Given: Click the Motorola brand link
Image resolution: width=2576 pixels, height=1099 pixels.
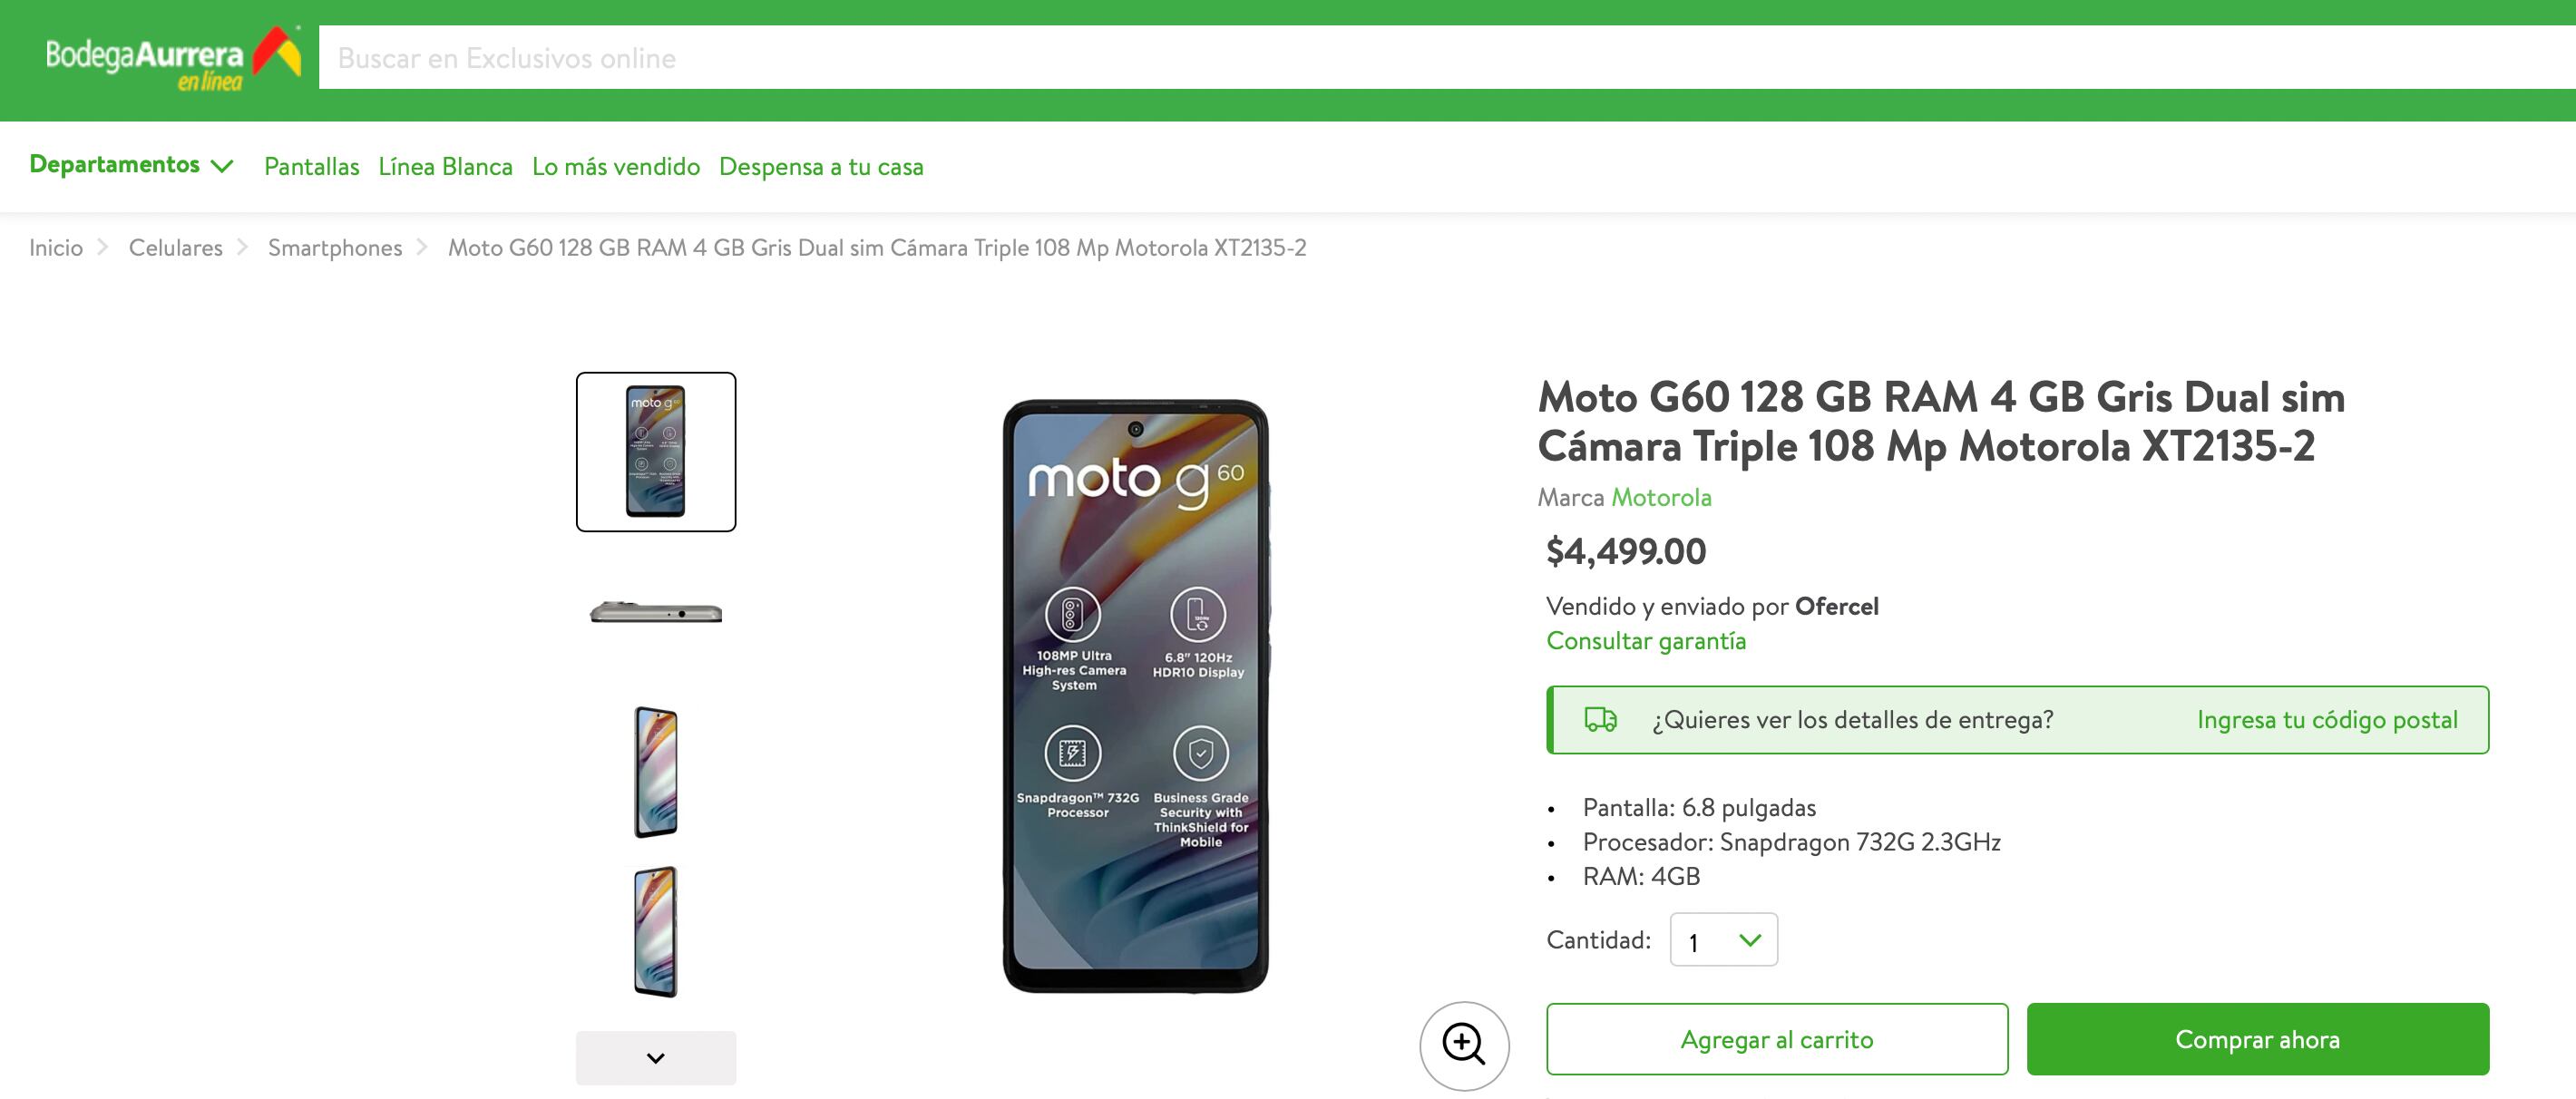Looking at the screenshot, I should 1661,497.
